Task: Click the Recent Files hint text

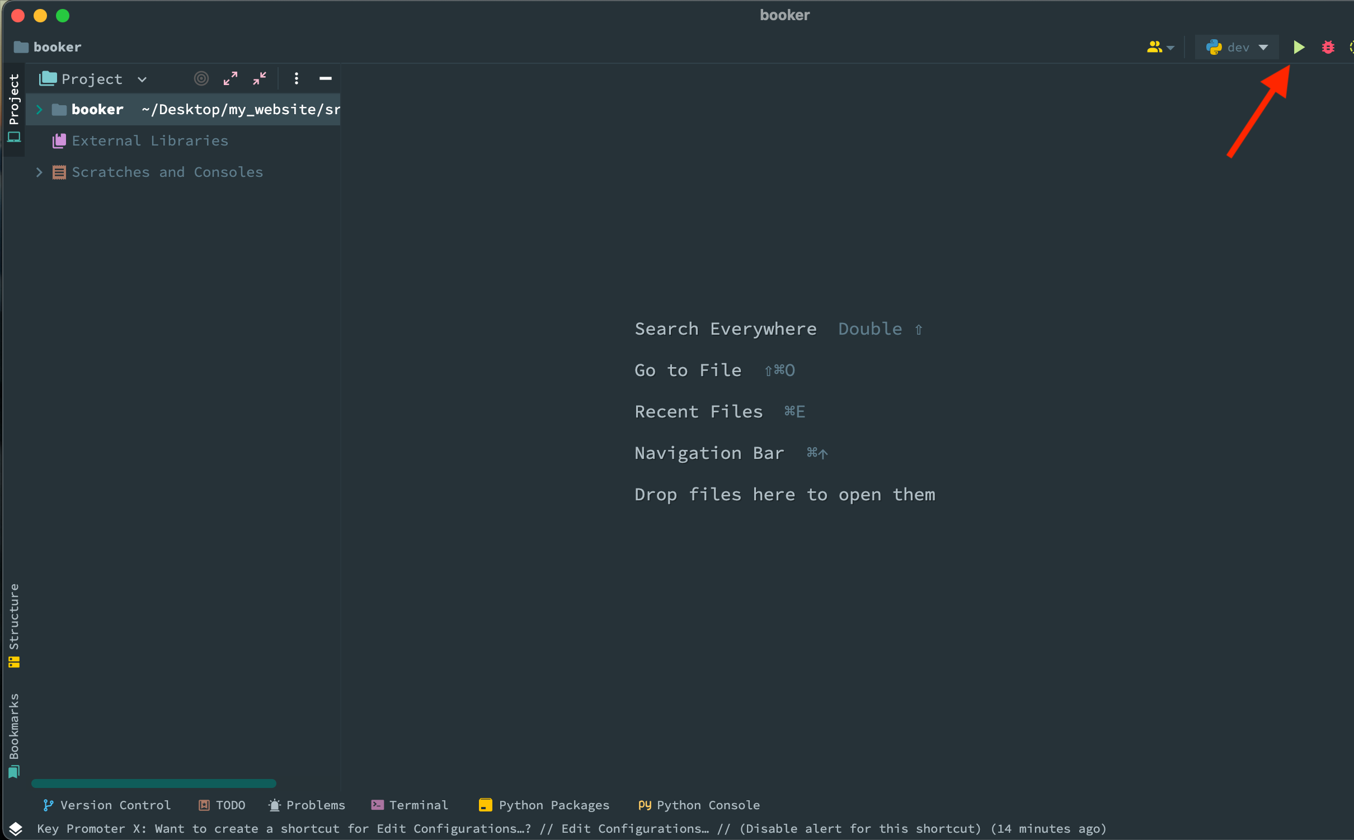Action: click(699, 412)
